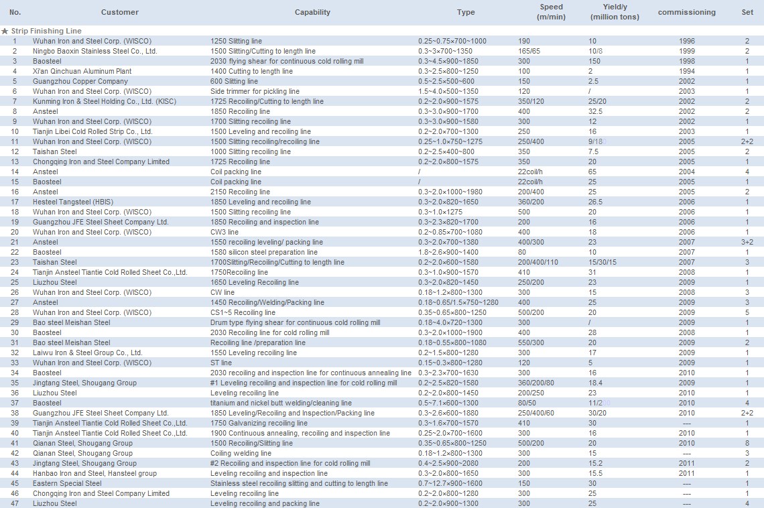Select 1725 Recoiling/Cutting to length line
The height and width of the screenshot is (508, 764).
267,101
